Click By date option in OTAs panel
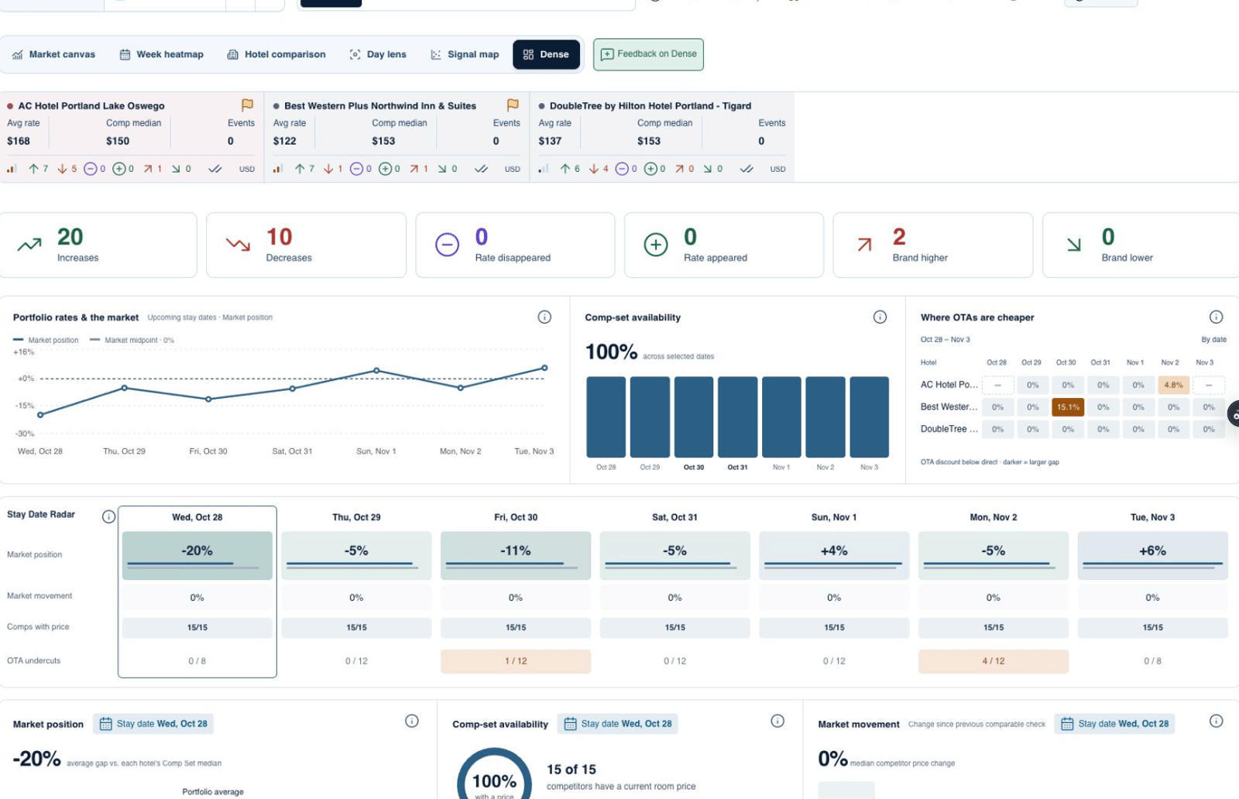 pos(1213,339)
